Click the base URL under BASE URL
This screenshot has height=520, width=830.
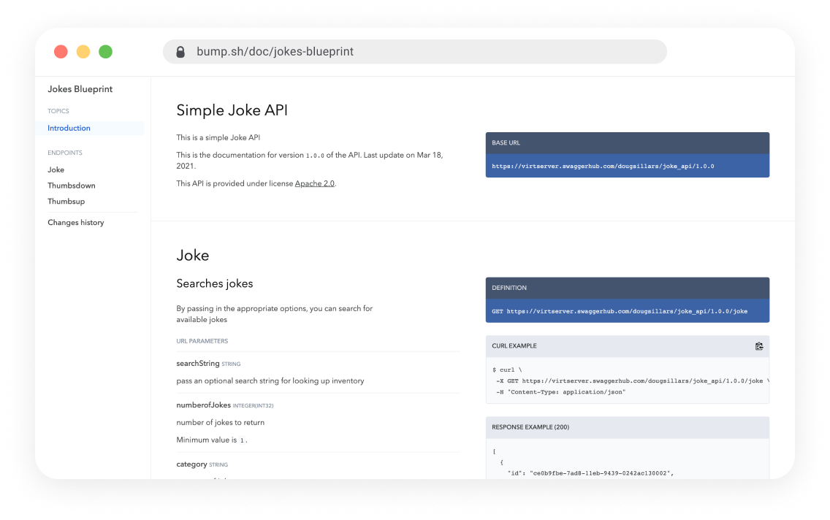(603, 166)
